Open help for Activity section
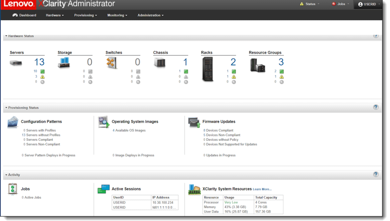 click(x=376, y=175)
